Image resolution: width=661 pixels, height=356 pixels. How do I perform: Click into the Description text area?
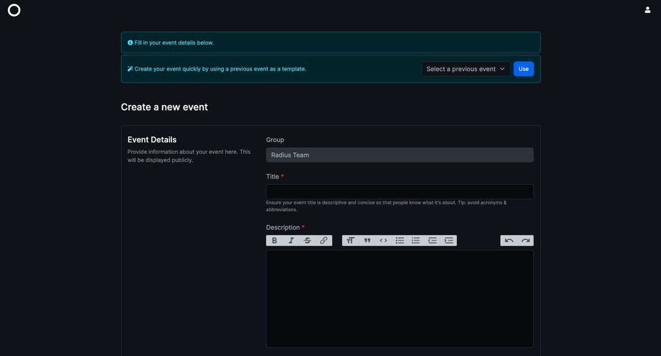[x=400, y=299]
